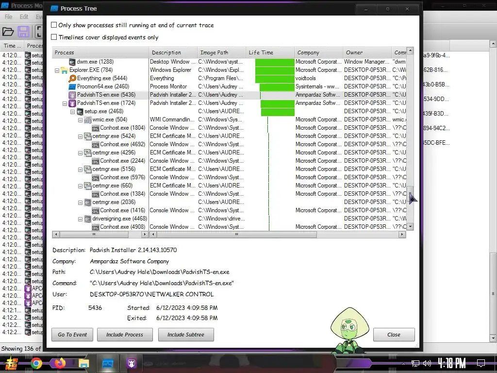
Task: Click the Life Time bar of setup.exe
Action: [278, 111]
